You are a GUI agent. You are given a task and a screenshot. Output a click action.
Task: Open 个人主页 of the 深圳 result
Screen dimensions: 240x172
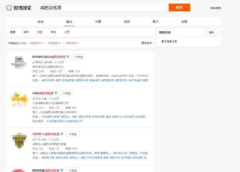coord(54,140)
